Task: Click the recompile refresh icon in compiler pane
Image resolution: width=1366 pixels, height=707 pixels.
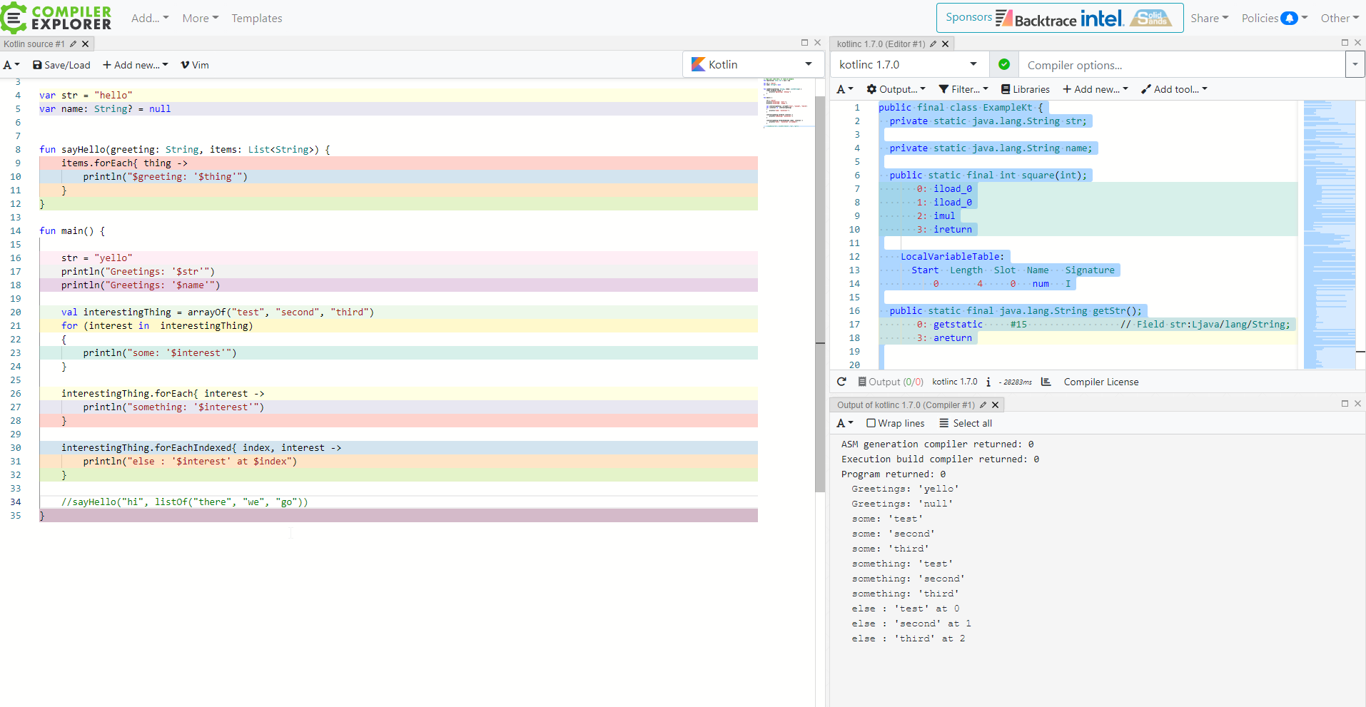Action: pyautogui.click(x=841, y=382)
